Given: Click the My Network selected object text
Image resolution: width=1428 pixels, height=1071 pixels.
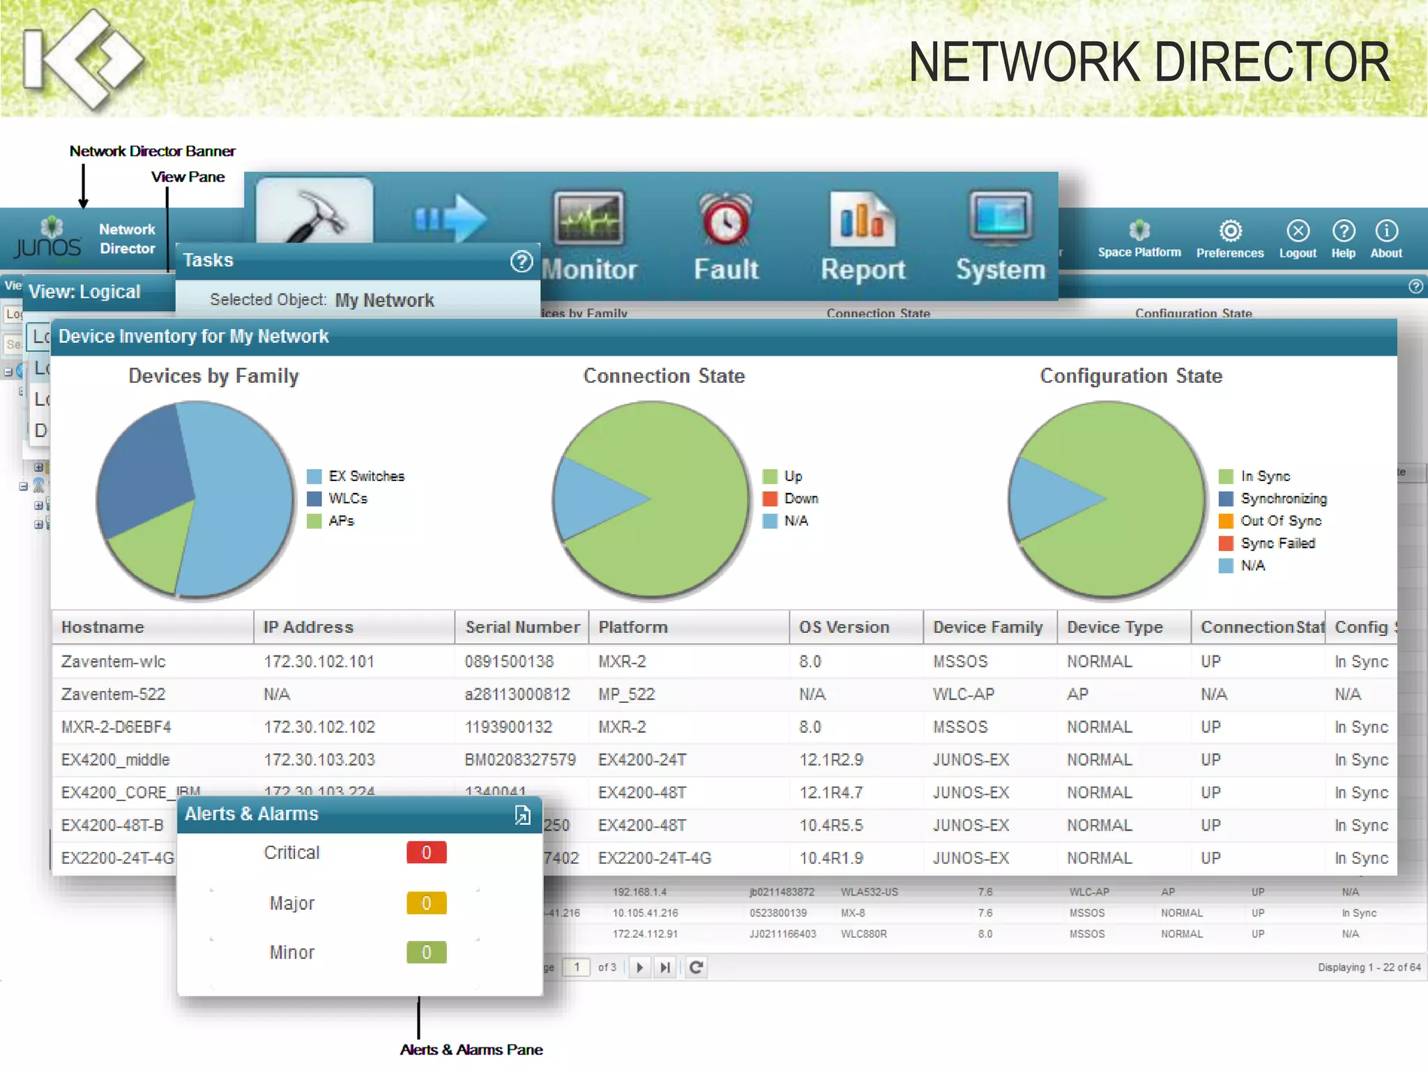Looking at the screenshot, I should coord(385,301).
